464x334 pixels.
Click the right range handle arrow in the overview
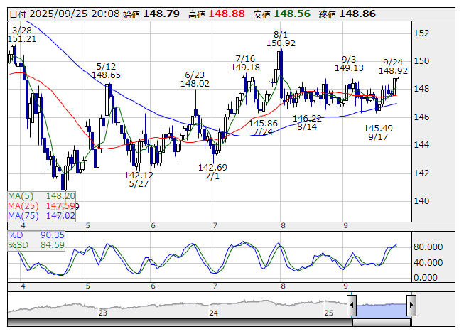click(x=411, y=306)
